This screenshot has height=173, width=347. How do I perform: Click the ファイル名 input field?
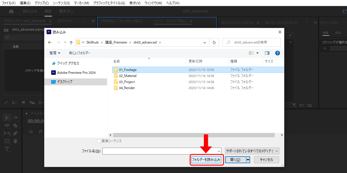point(160,151)
